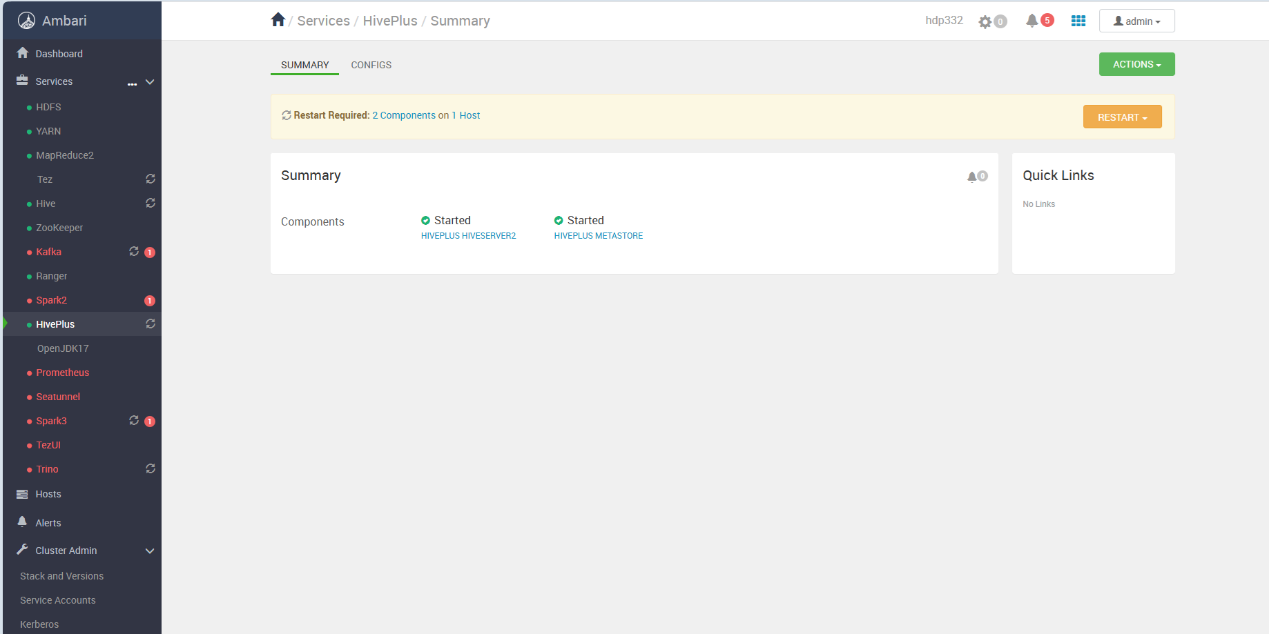This screenshot has height=634, width=1269.
Task: Click the Spark3 restart-required refresh icon
Action: [134, 420]
